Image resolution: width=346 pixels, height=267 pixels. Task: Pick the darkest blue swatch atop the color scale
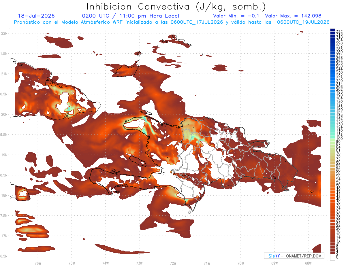333,30
